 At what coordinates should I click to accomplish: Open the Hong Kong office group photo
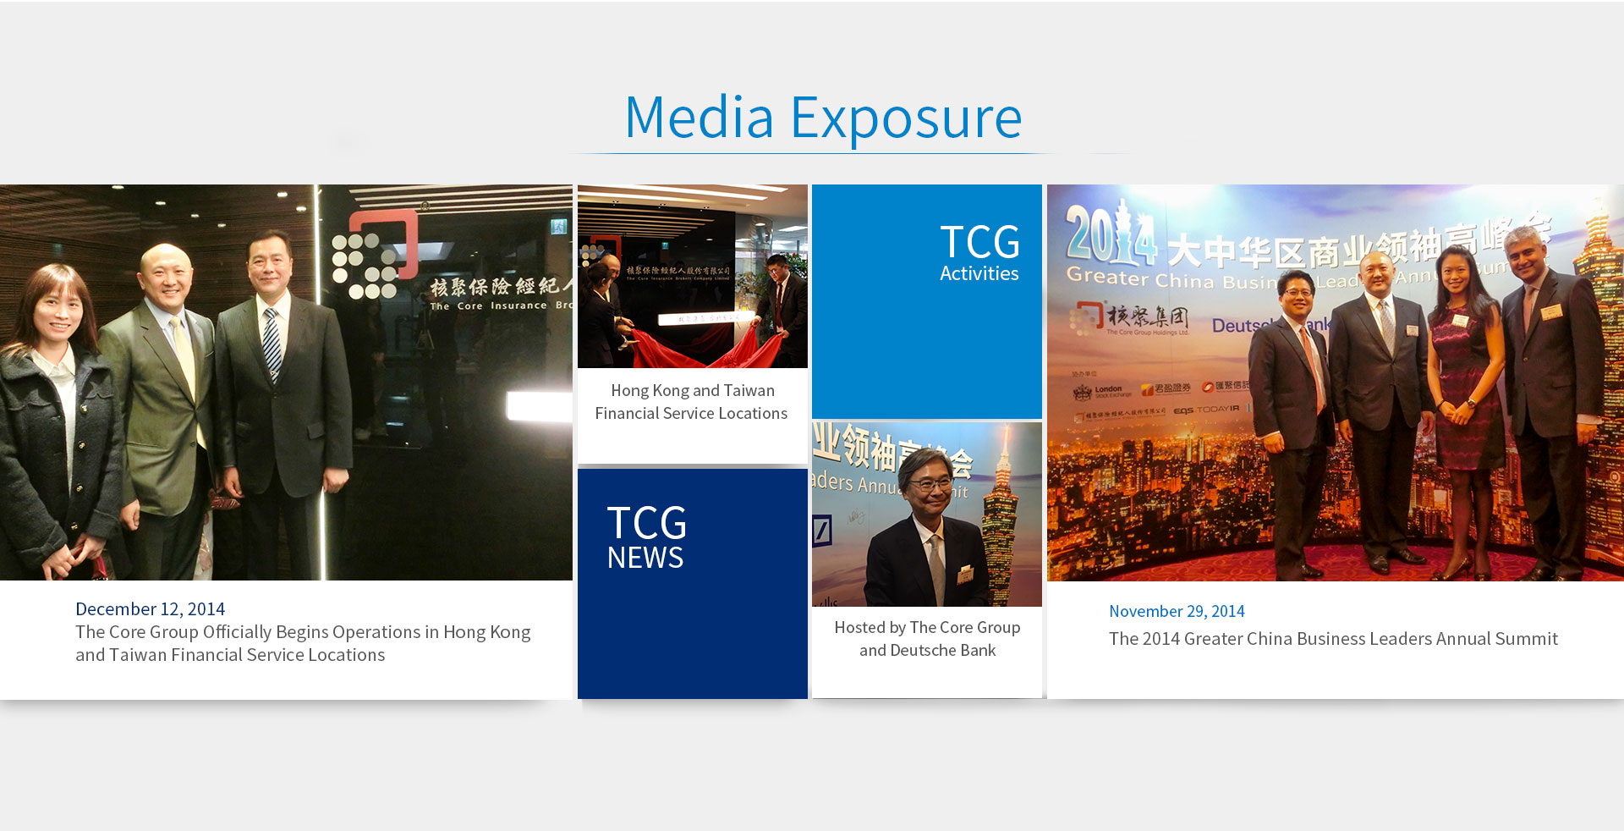pos(286,382)
